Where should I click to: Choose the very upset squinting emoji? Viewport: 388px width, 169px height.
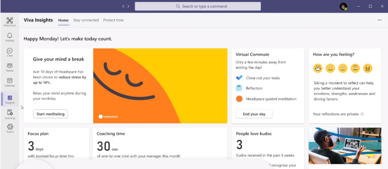(x=368, y=68)
